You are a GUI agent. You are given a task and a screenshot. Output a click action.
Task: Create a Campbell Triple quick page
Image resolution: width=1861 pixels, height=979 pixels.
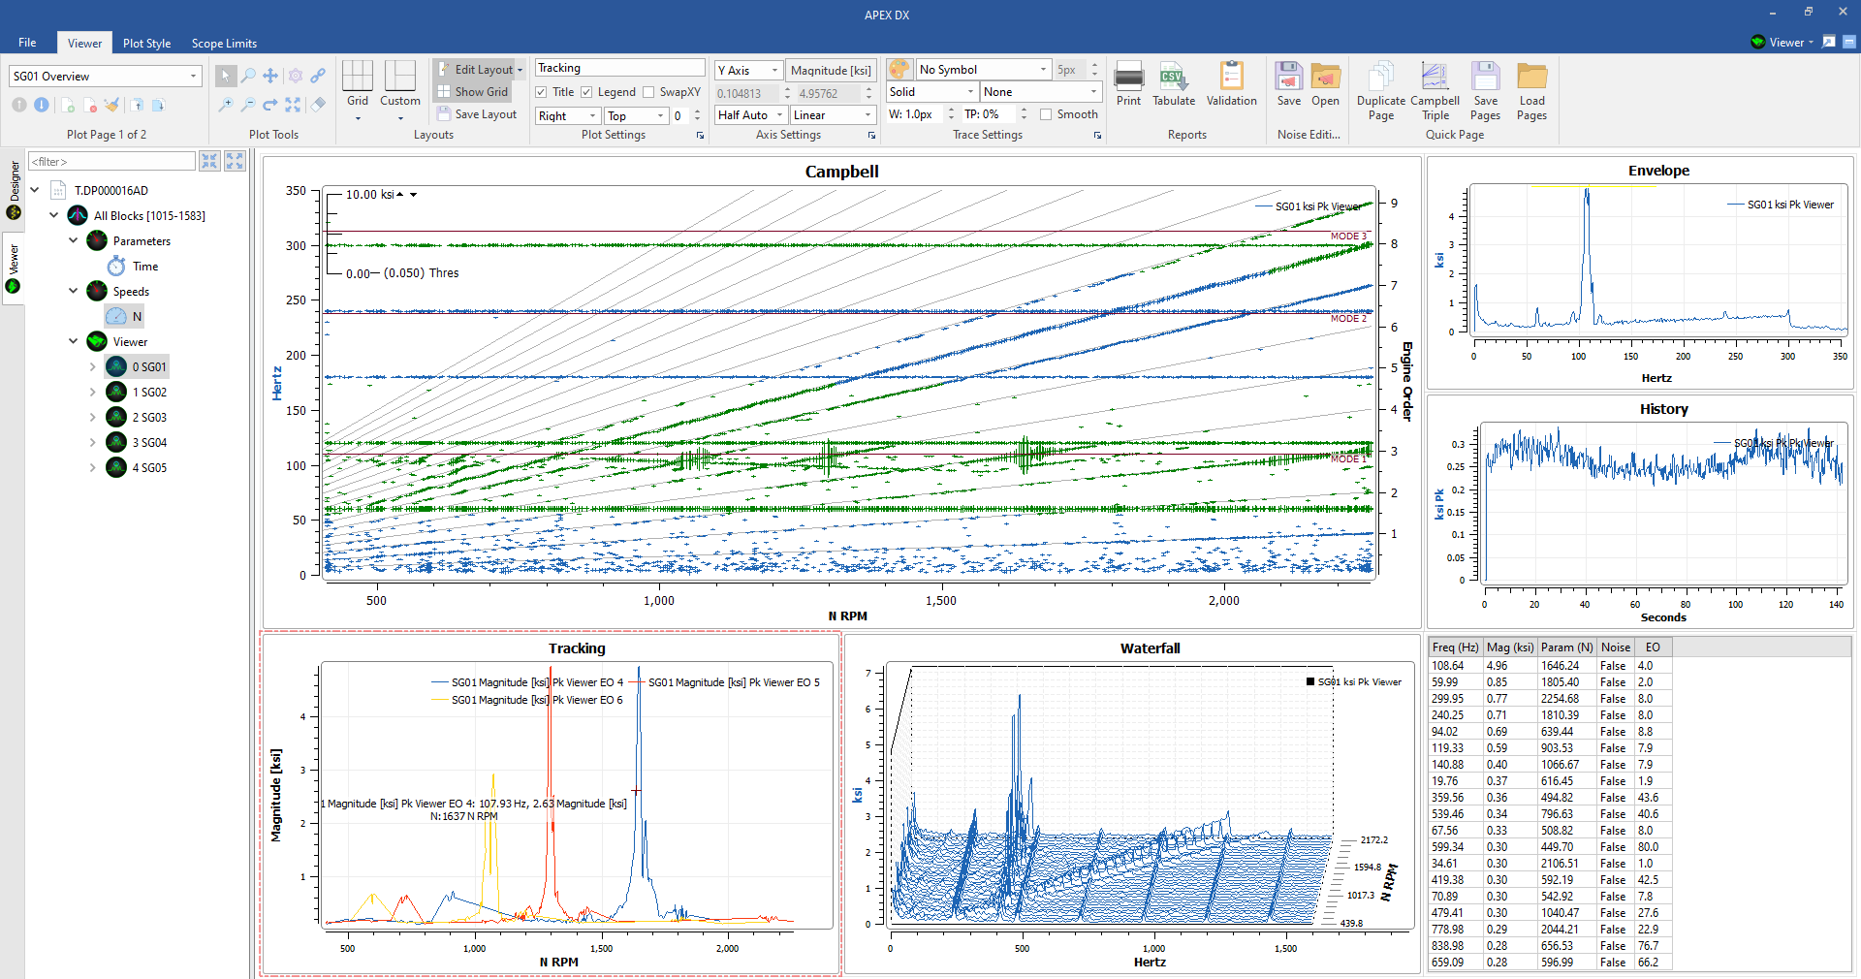[x=1435, y=91]
